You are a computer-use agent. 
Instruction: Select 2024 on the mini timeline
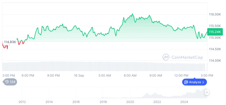(184, 102)
